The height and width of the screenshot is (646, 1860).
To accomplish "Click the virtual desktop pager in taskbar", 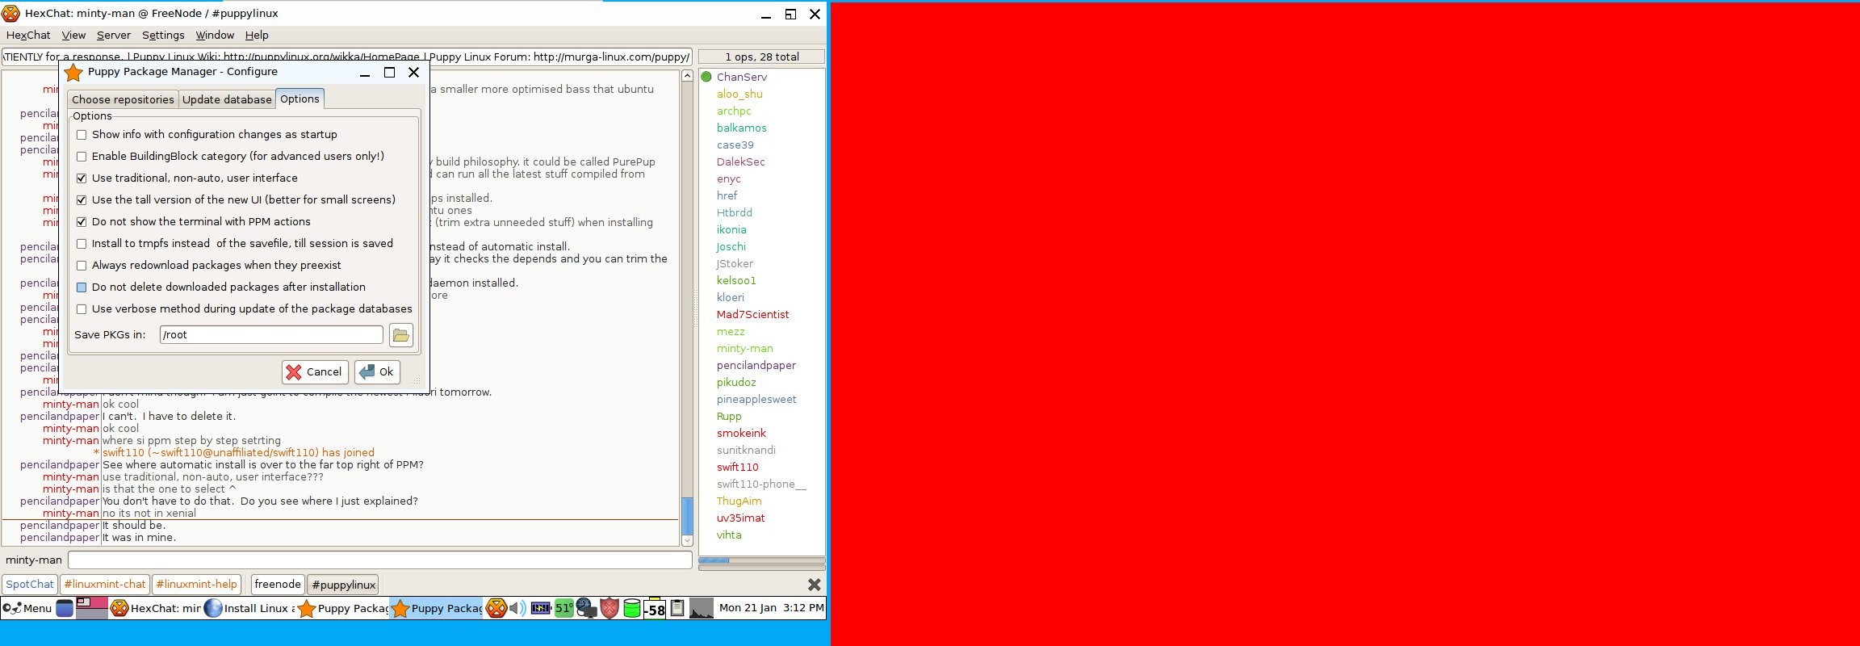I will click(x=92, y=608).
